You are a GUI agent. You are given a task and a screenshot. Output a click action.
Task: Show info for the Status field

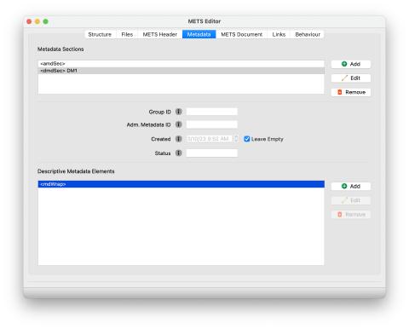(178, 153)
